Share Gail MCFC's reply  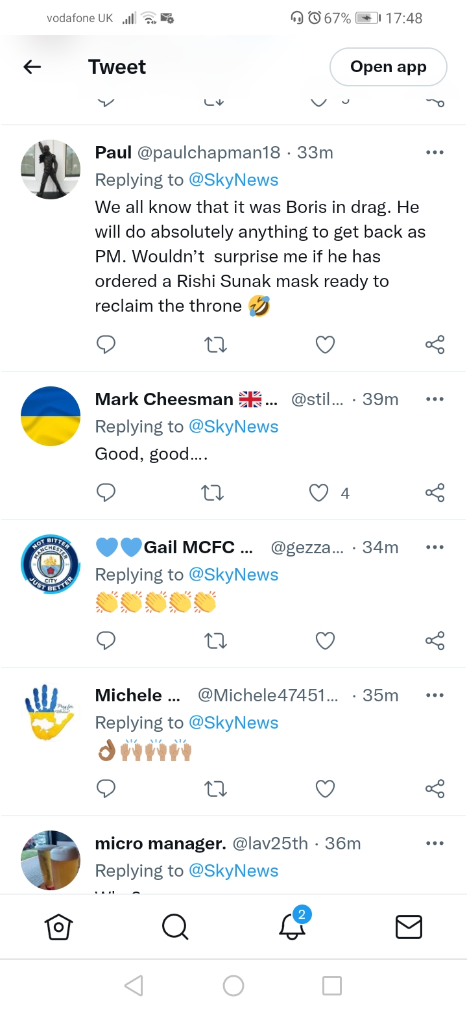coord(435,641)
